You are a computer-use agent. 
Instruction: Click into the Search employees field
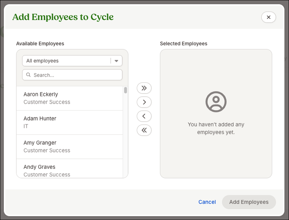click(72, 75)
